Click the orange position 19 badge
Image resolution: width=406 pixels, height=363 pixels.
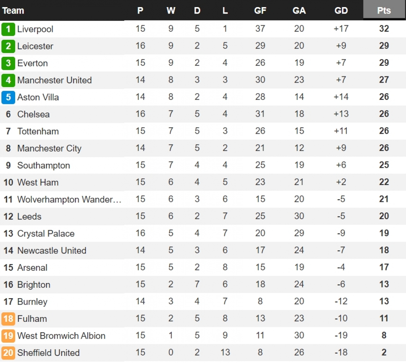pyautogui.click(x=8, y=336)
